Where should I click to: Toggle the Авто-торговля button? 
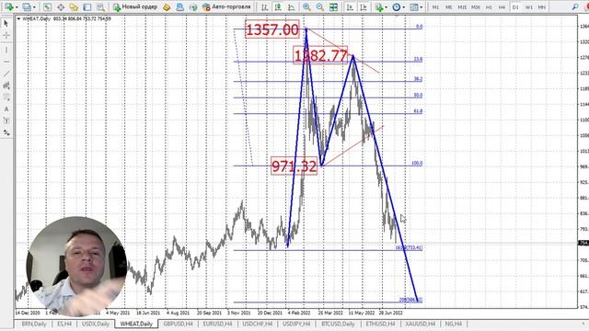[x=226, y=6]
